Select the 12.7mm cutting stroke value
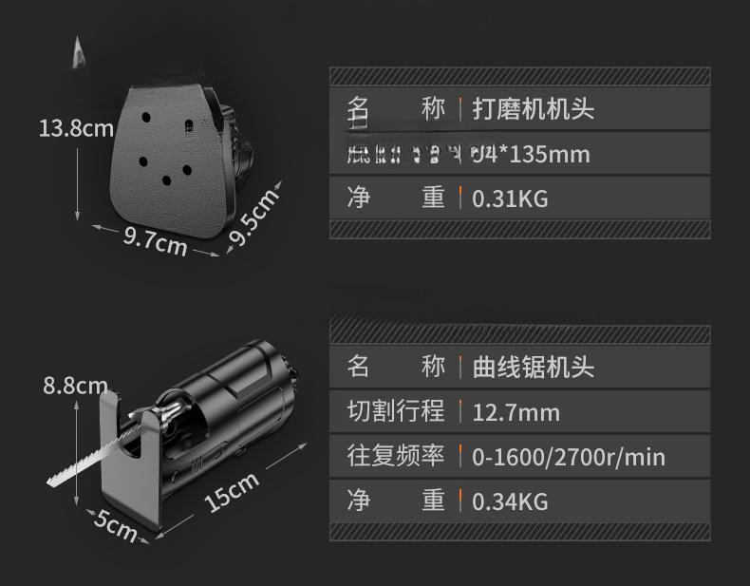Image resolution: width=750 pixels, height=586 pixels. (x=516, y=412)
